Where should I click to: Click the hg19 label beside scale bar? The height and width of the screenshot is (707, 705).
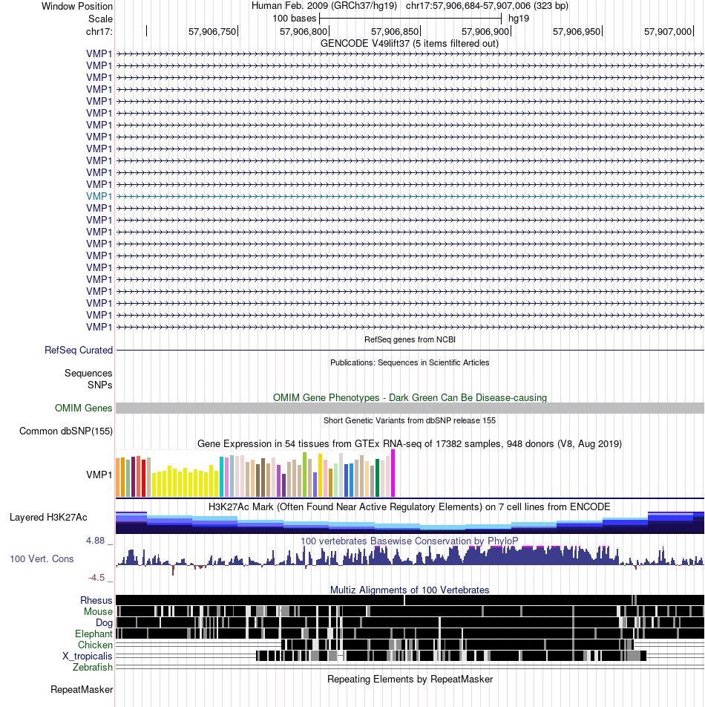(519, 19)
